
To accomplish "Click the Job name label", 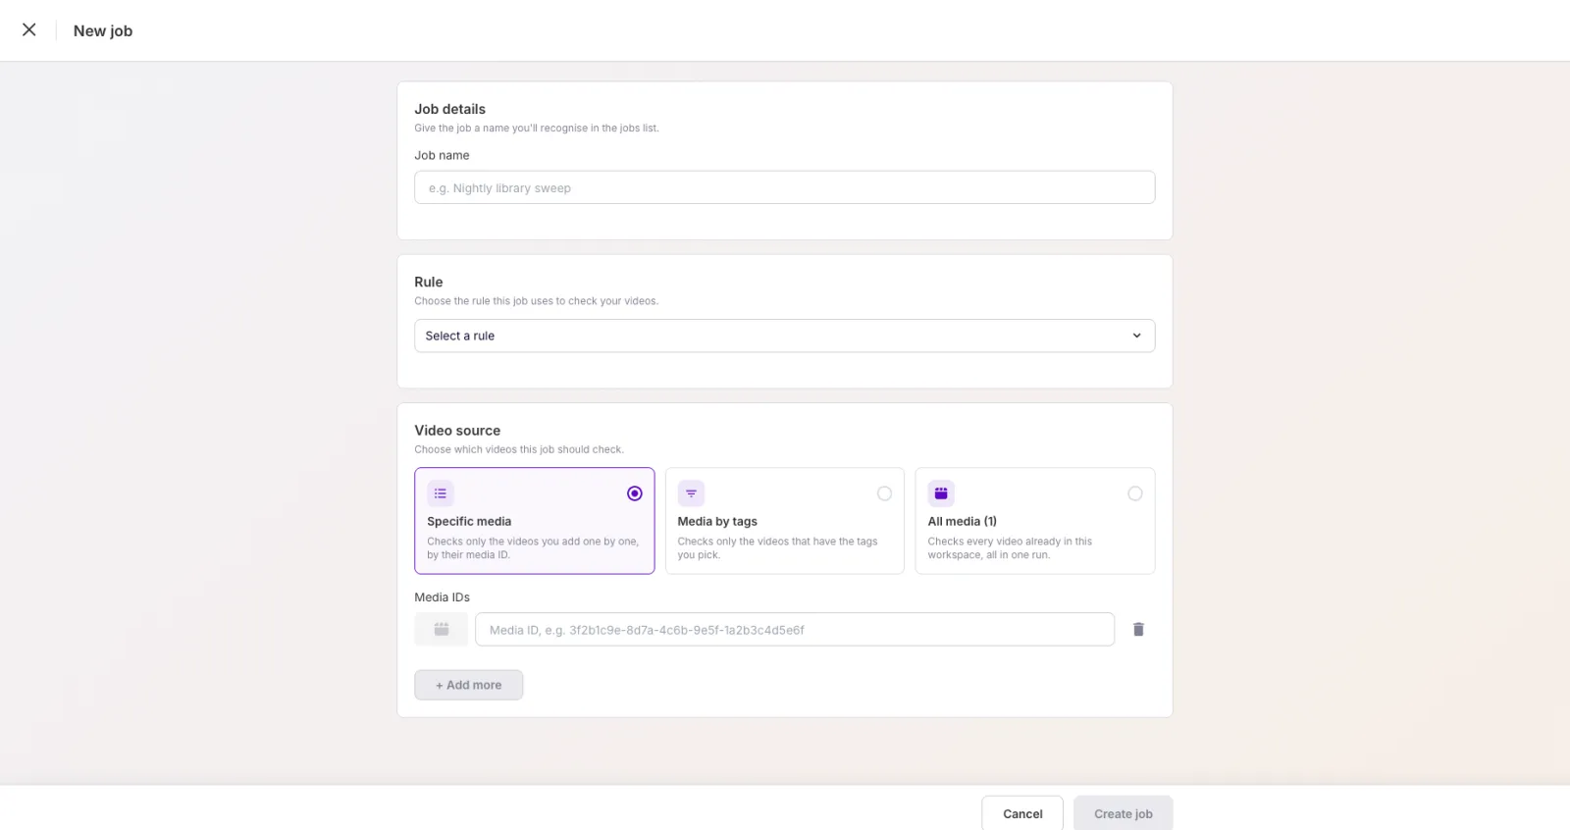I will [442, 155].
